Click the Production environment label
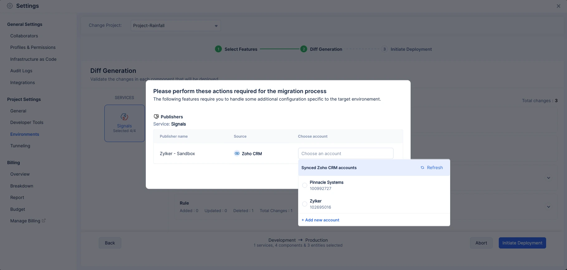 (x=317, y=240)
